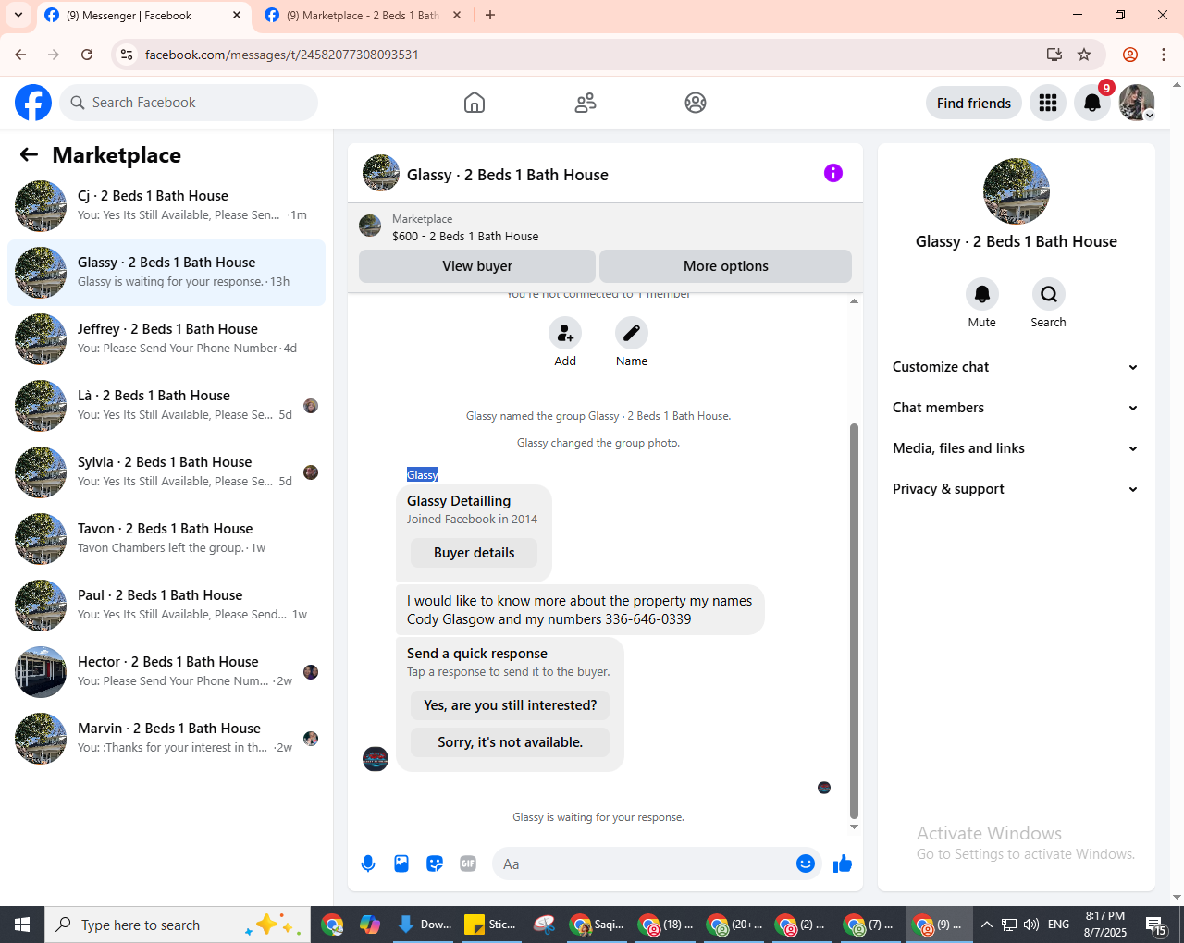
Task: Click the large group photo in details panel
Action: pyautogui.click(x=1017, y=191)
